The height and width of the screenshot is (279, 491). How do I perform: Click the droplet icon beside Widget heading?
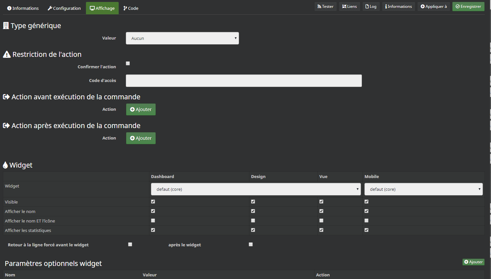[5, 165]
